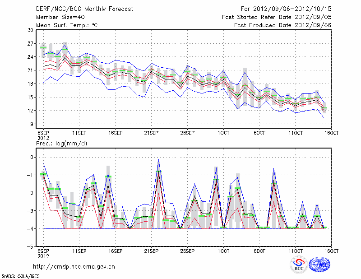
Task: Click the GrADS: COLA/IGES credit text
Action: click(19, 275)
